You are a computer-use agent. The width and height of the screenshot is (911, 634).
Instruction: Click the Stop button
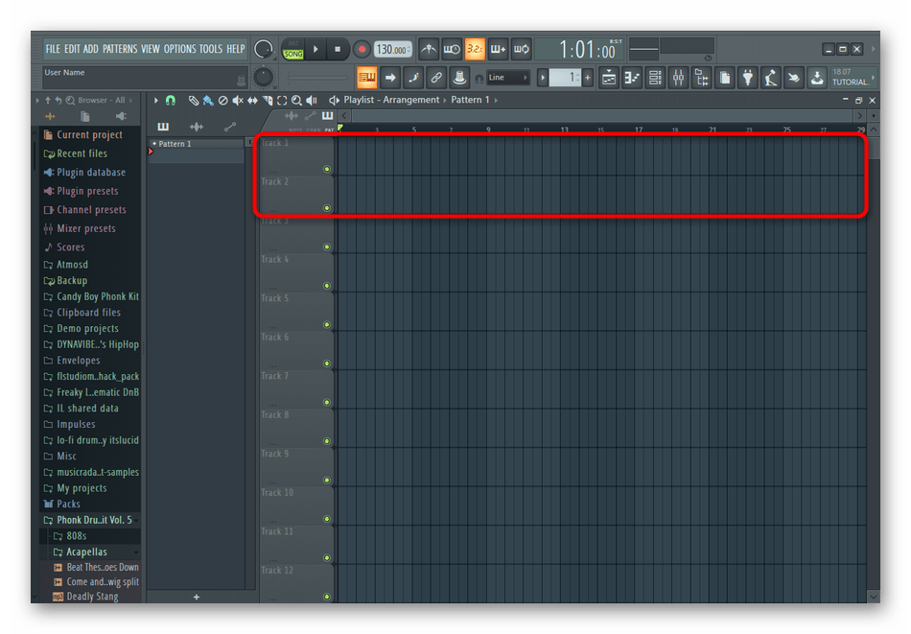[x=338, y=49]
